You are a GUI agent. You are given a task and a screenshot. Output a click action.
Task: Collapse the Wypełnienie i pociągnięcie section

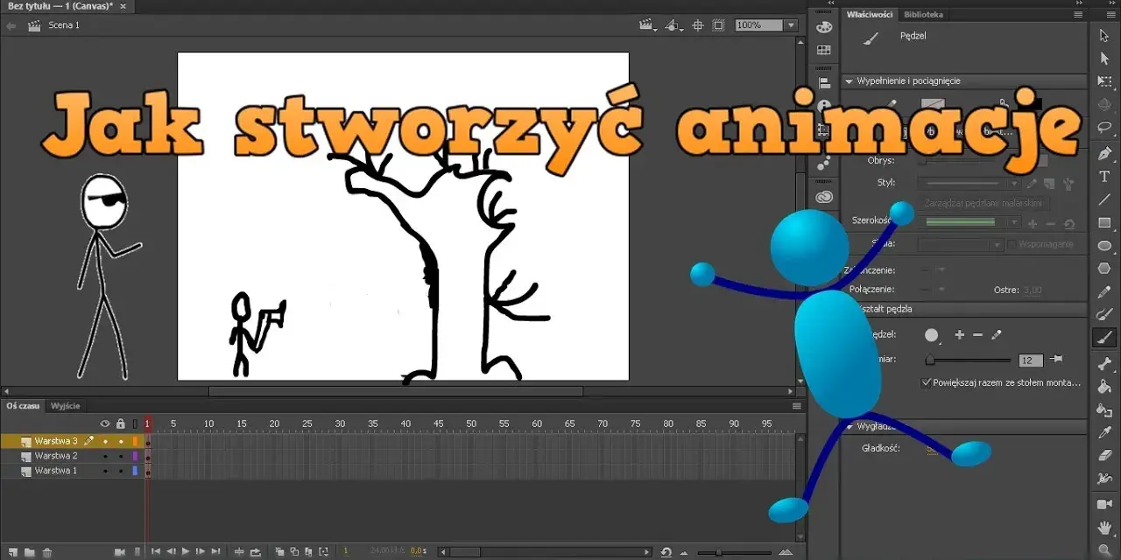850,81
